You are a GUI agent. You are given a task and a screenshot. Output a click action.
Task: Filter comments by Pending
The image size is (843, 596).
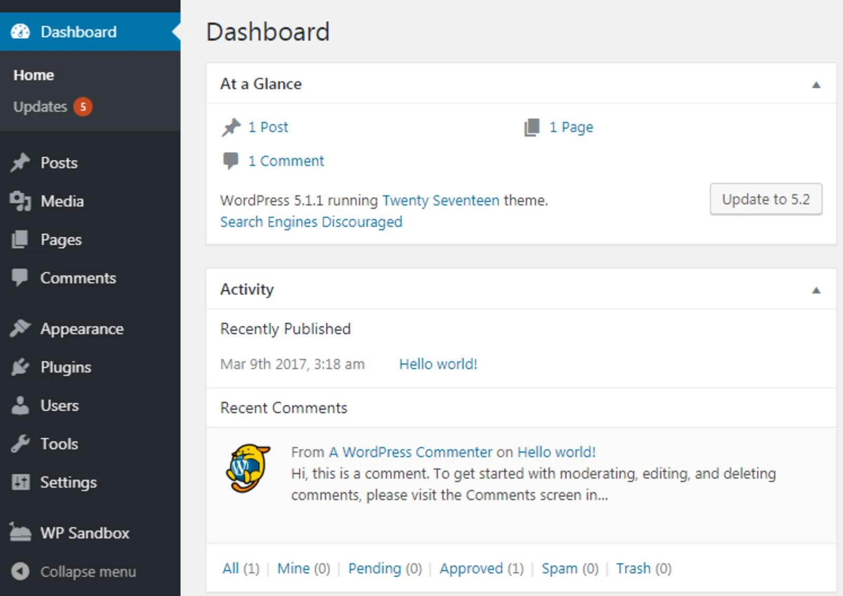pos(375,569)
